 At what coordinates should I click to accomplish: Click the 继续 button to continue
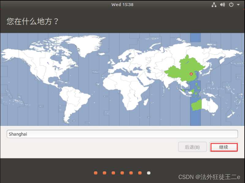[224, 147]
